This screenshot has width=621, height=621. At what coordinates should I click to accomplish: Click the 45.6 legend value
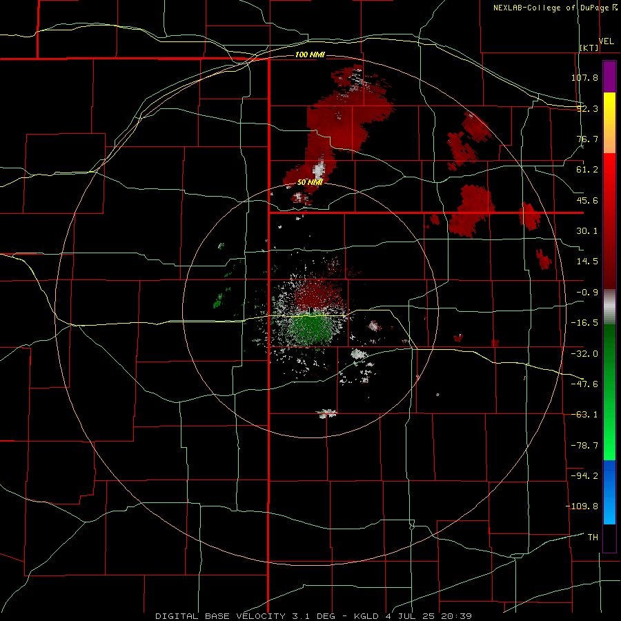coord(587,200)
